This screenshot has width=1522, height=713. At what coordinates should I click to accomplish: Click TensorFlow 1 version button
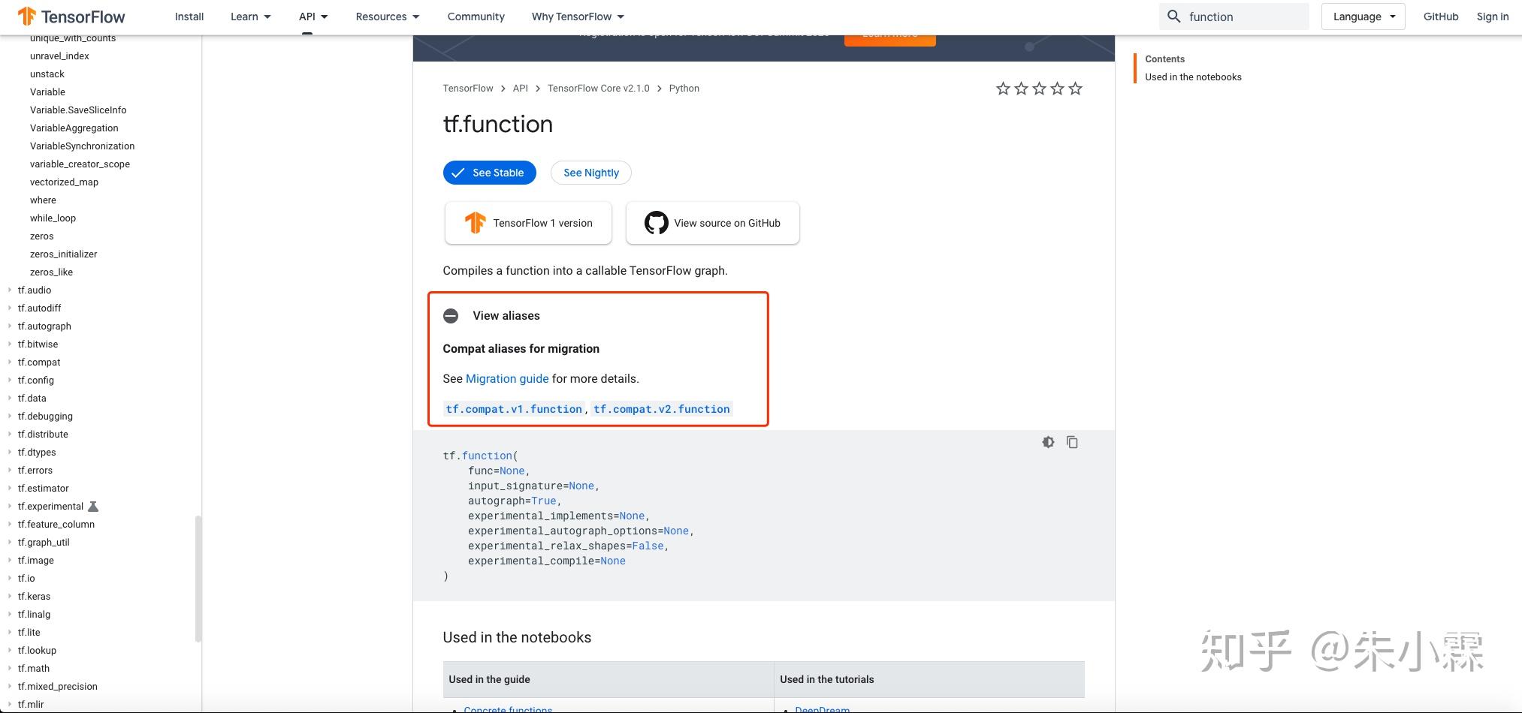pyautogui.click(x=527, y=222)
